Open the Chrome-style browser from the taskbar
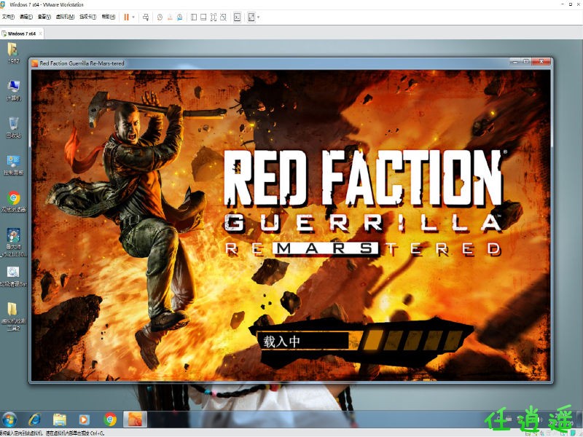Screen dimensions: 583x437 pyautogui.click(x=110, y=420)
